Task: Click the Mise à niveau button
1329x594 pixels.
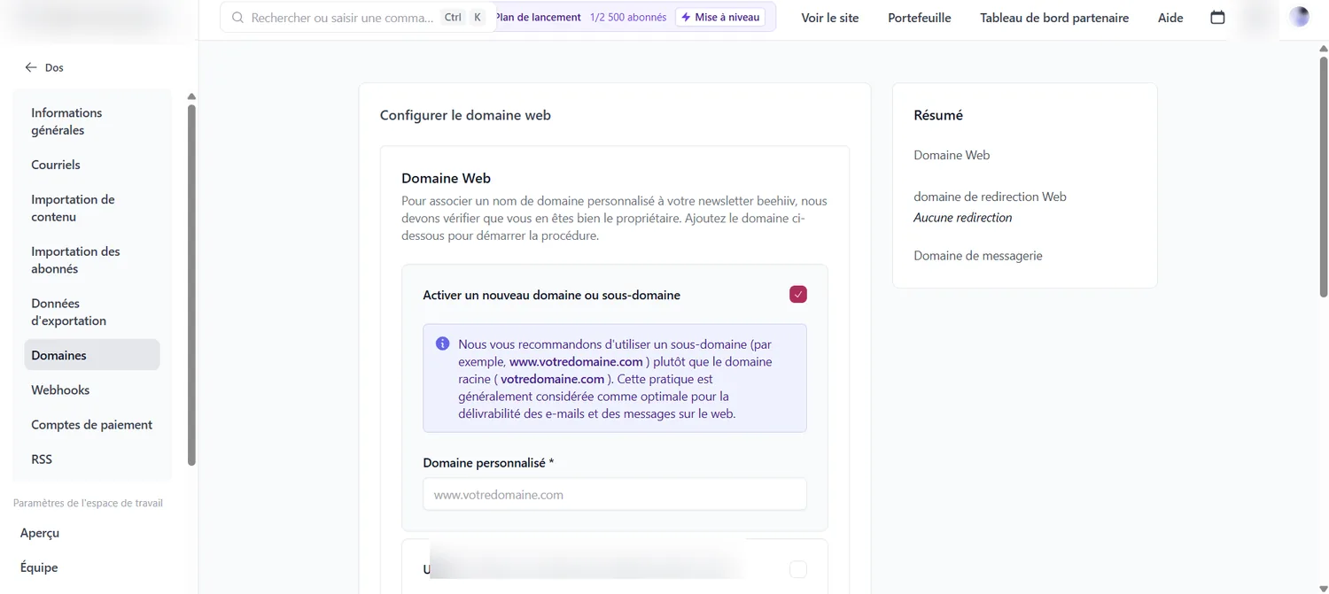Action: pos(720,17)
